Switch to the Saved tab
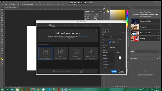The height and width of the screenshot is (91, 162). [60, 25]
